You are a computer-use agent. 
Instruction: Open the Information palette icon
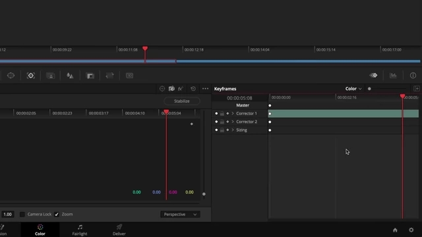point(413,76)
